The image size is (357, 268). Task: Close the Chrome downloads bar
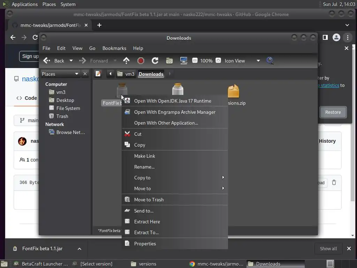pos(349,248)
